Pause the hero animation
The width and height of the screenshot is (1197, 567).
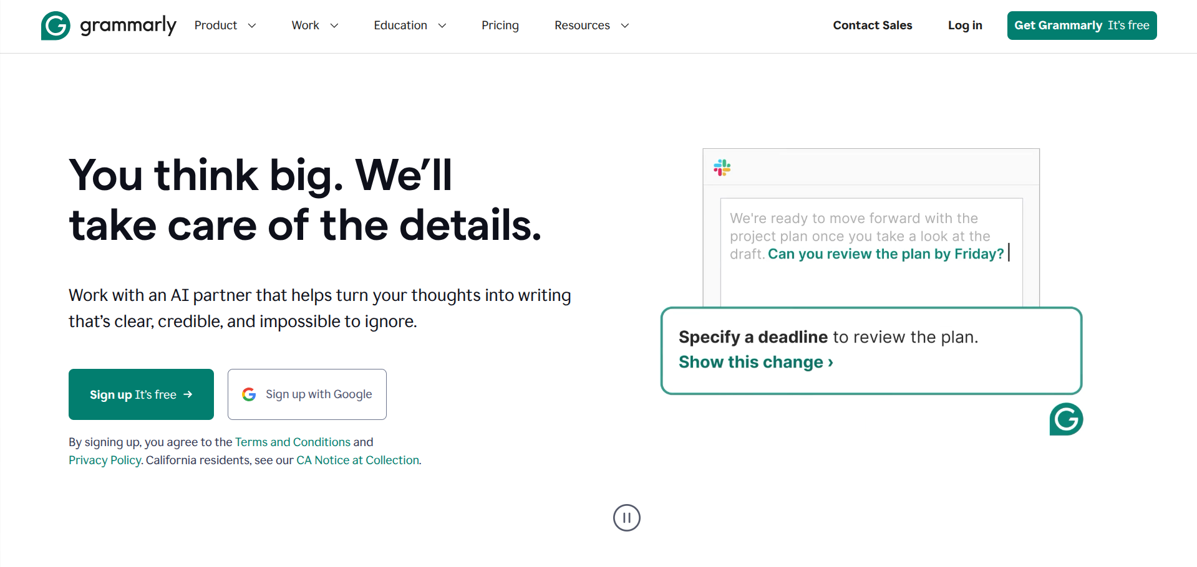pyautogui.click(x=627, y=518)
